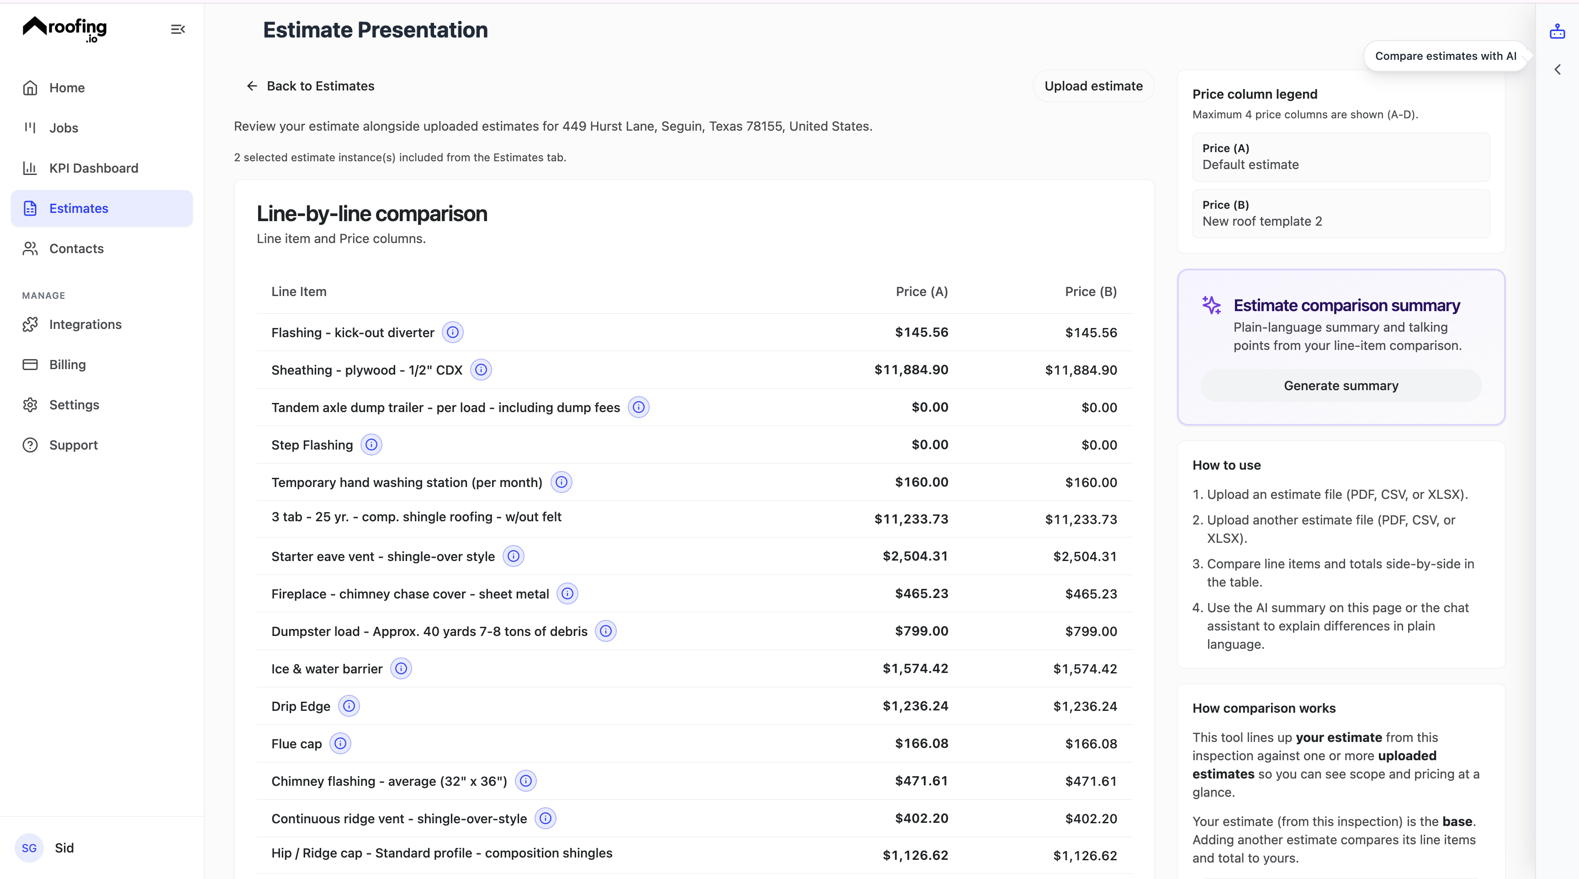The image size is (1579, 879).
Task: Show info for Ice & water barrier
Action: [402, 668]
